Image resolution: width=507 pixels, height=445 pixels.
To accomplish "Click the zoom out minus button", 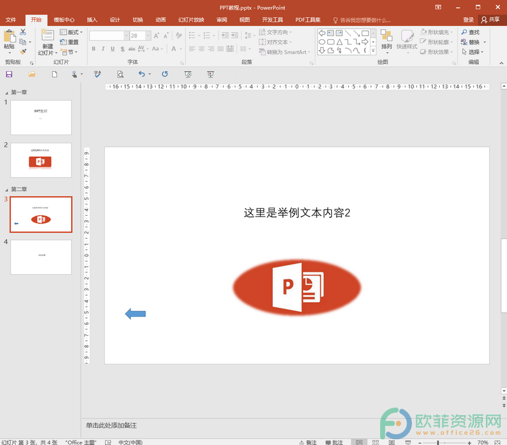I will [x=419, y=442].
